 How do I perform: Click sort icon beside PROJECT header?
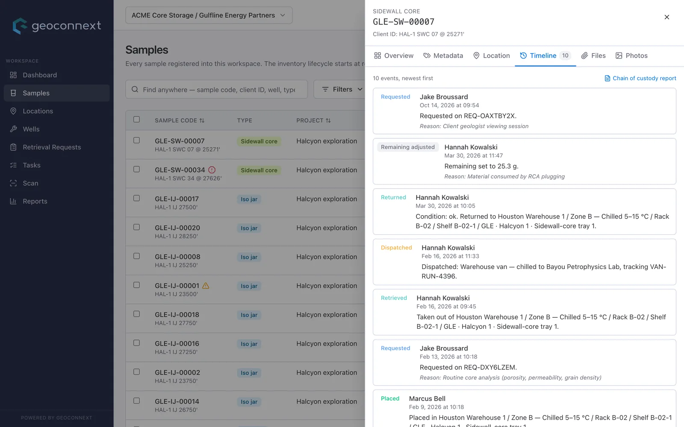pos(328,120)
